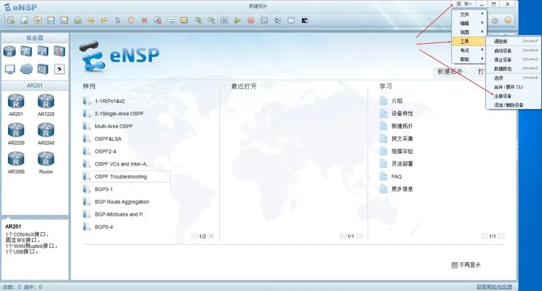The width and height of the screenshot is (542, 291).
Task: Click the Open Topology toolbar icon
Action: (x=37, y=21)
